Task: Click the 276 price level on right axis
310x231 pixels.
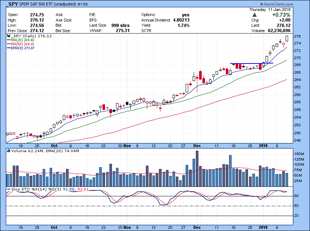Action: point(297,36)
